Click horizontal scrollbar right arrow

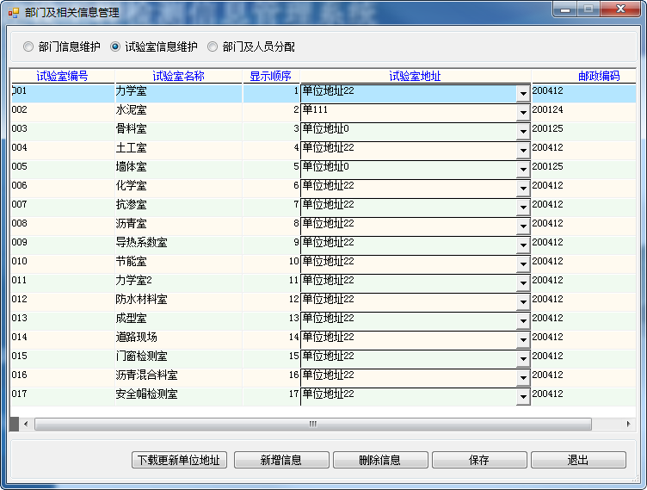tap(629, 424)
